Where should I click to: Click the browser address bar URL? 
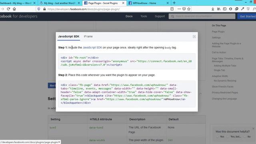84,9
